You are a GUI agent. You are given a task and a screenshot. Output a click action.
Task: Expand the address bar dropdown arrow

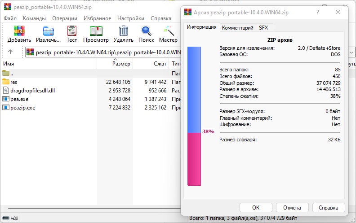click(x=352, y=52)
